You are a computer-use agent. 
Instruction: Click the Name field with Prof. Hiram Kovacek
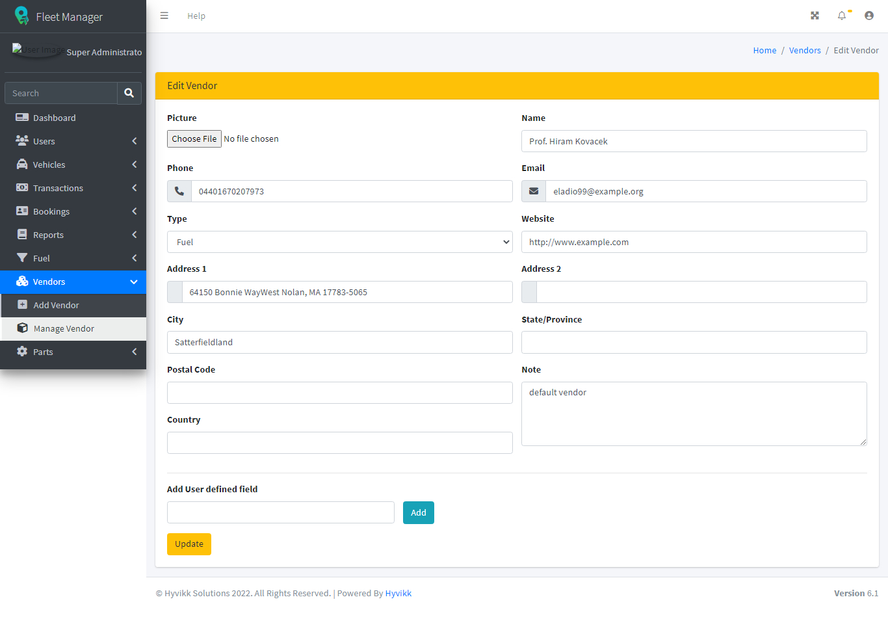click(694, 141)
